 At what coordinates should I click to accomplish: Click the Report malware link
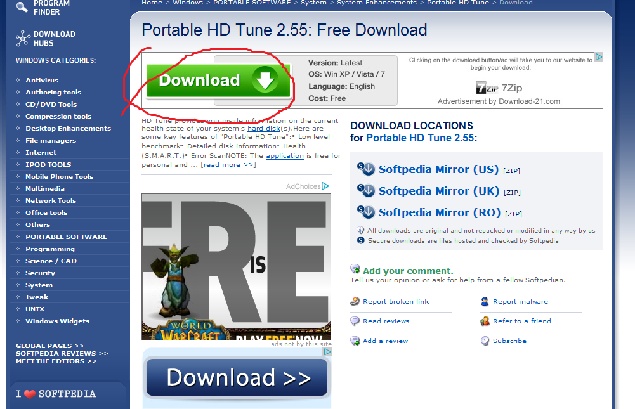point(520,301)
